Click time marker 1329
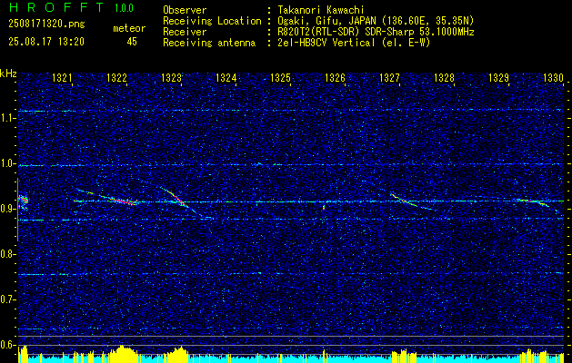572x363 pixels. (x=498, y=77)
